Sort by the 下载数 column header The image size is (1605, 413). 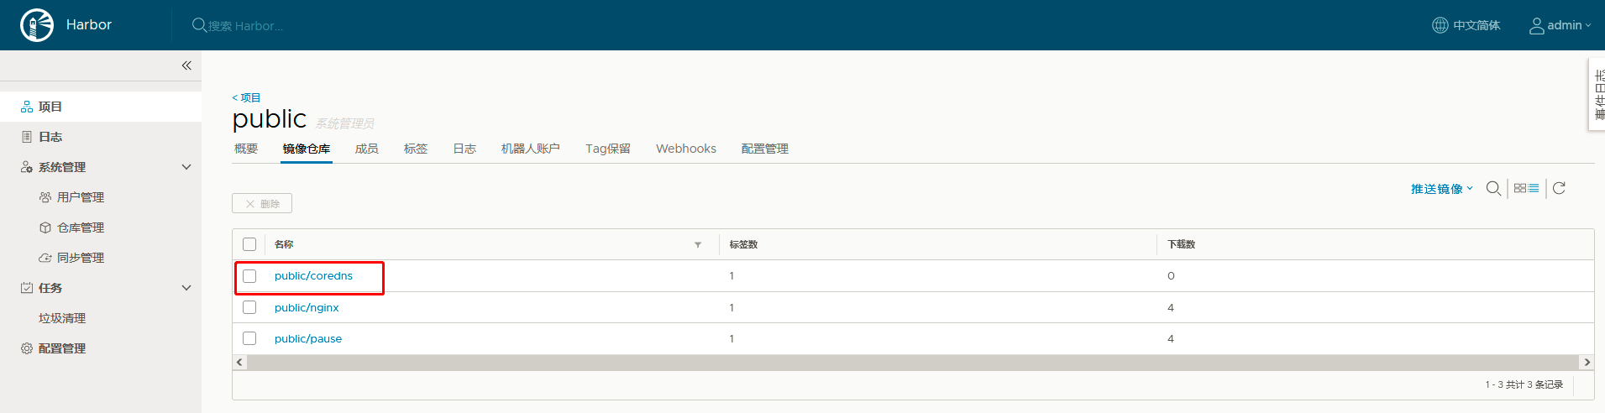[x=1181, y=244]
